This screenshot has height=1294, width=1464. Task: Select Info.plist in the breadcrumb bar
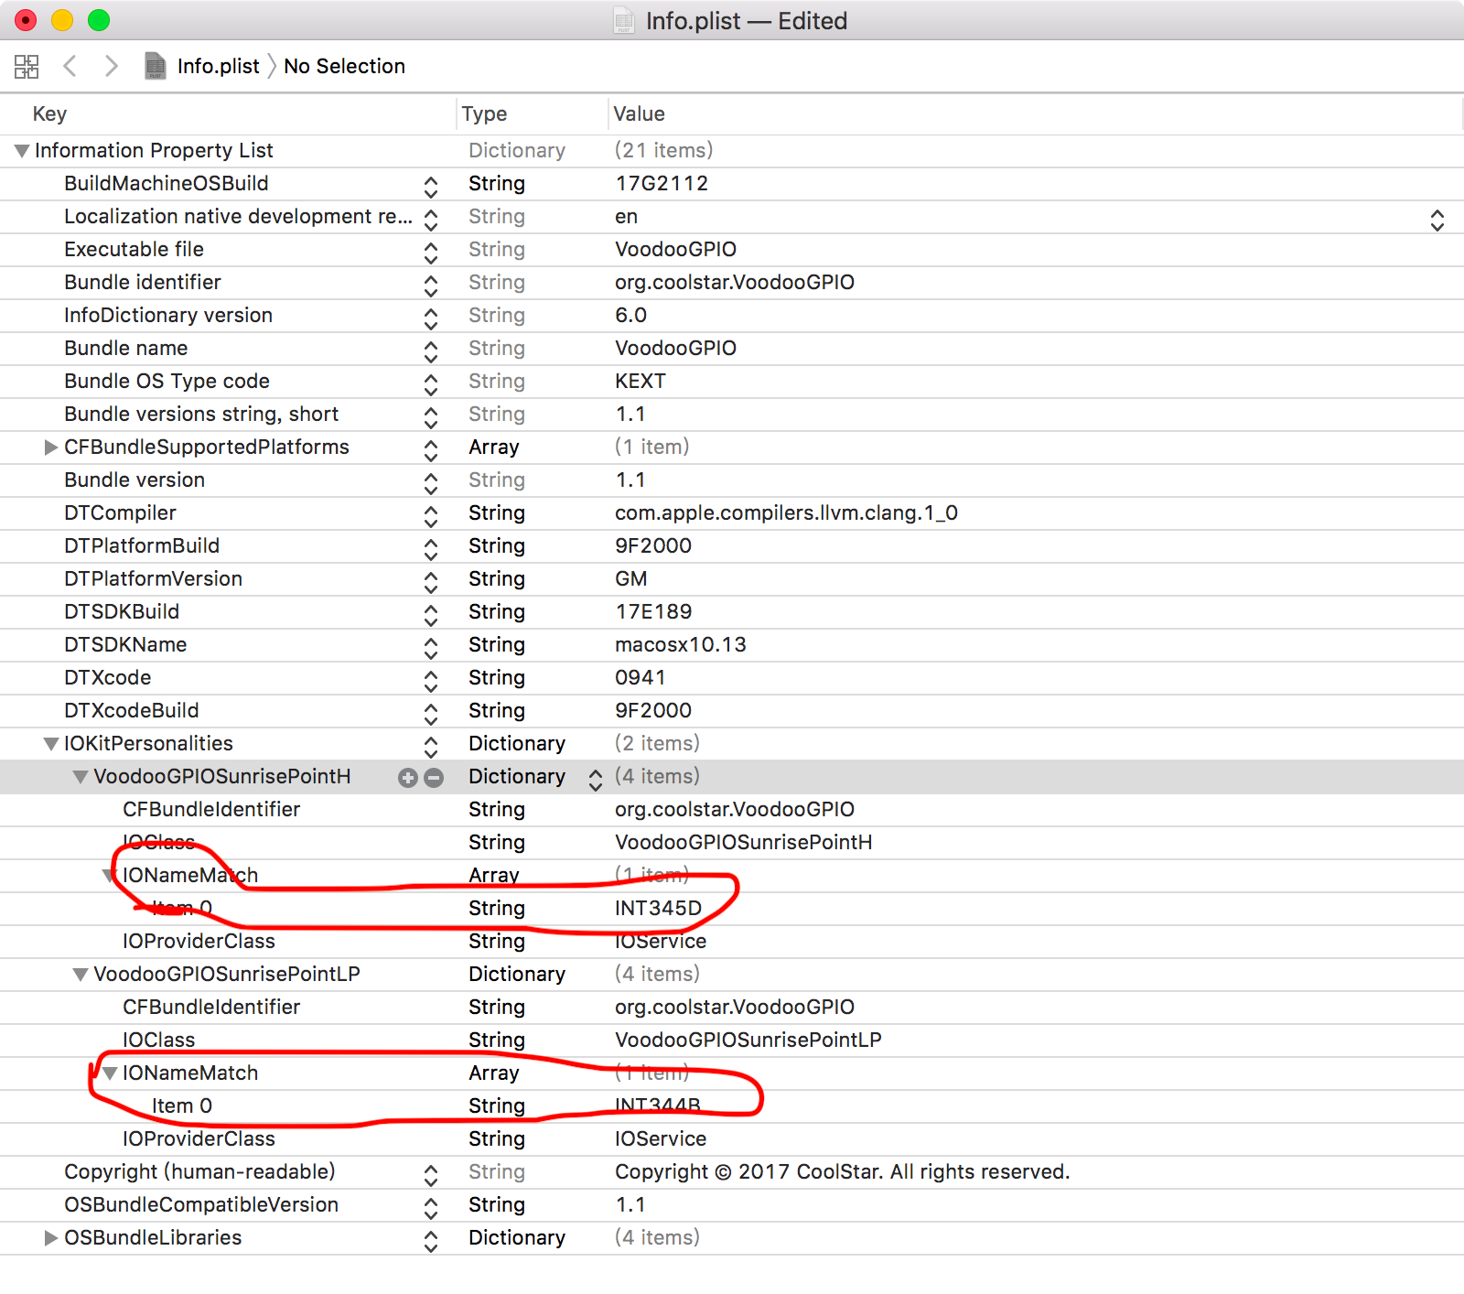click(x=218, y=66)
